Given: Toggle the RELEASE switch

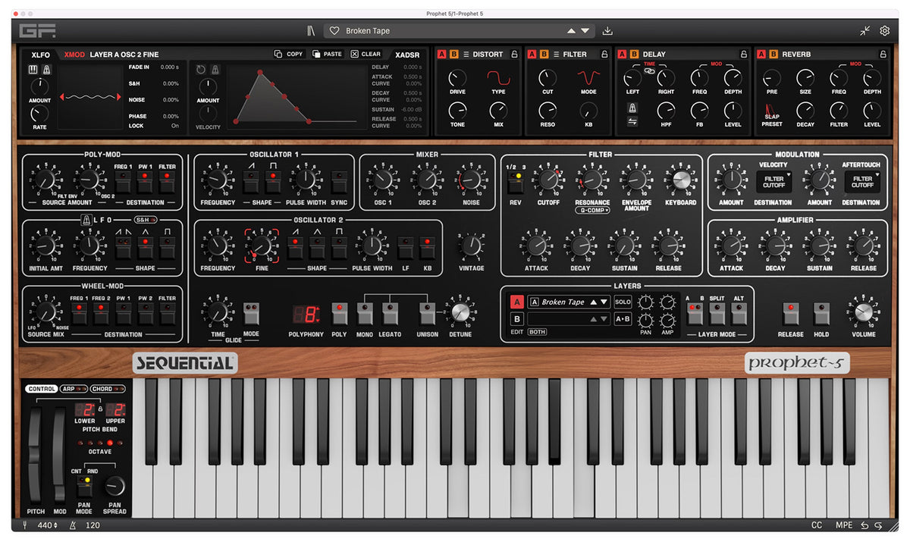Looking at the screenshot, I should pyautogui.click(x=790, y=313).
